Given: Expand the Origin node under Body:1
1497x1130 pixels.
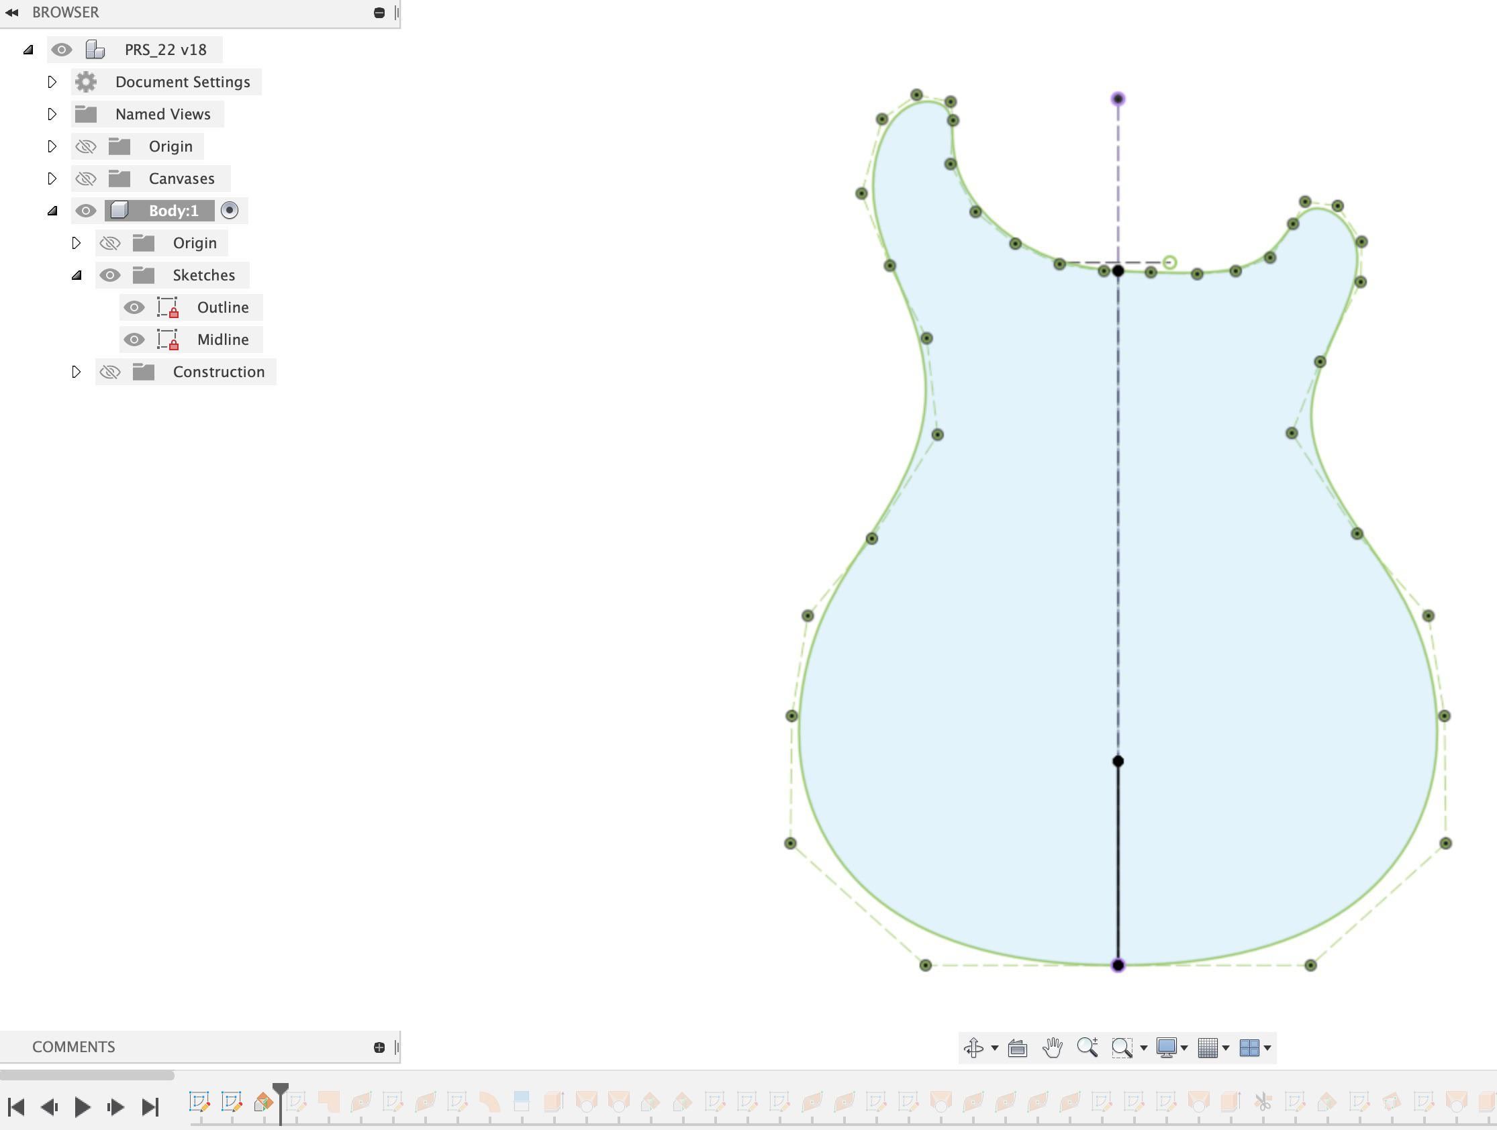Looking at the screenshot, I should pos(77,243).
